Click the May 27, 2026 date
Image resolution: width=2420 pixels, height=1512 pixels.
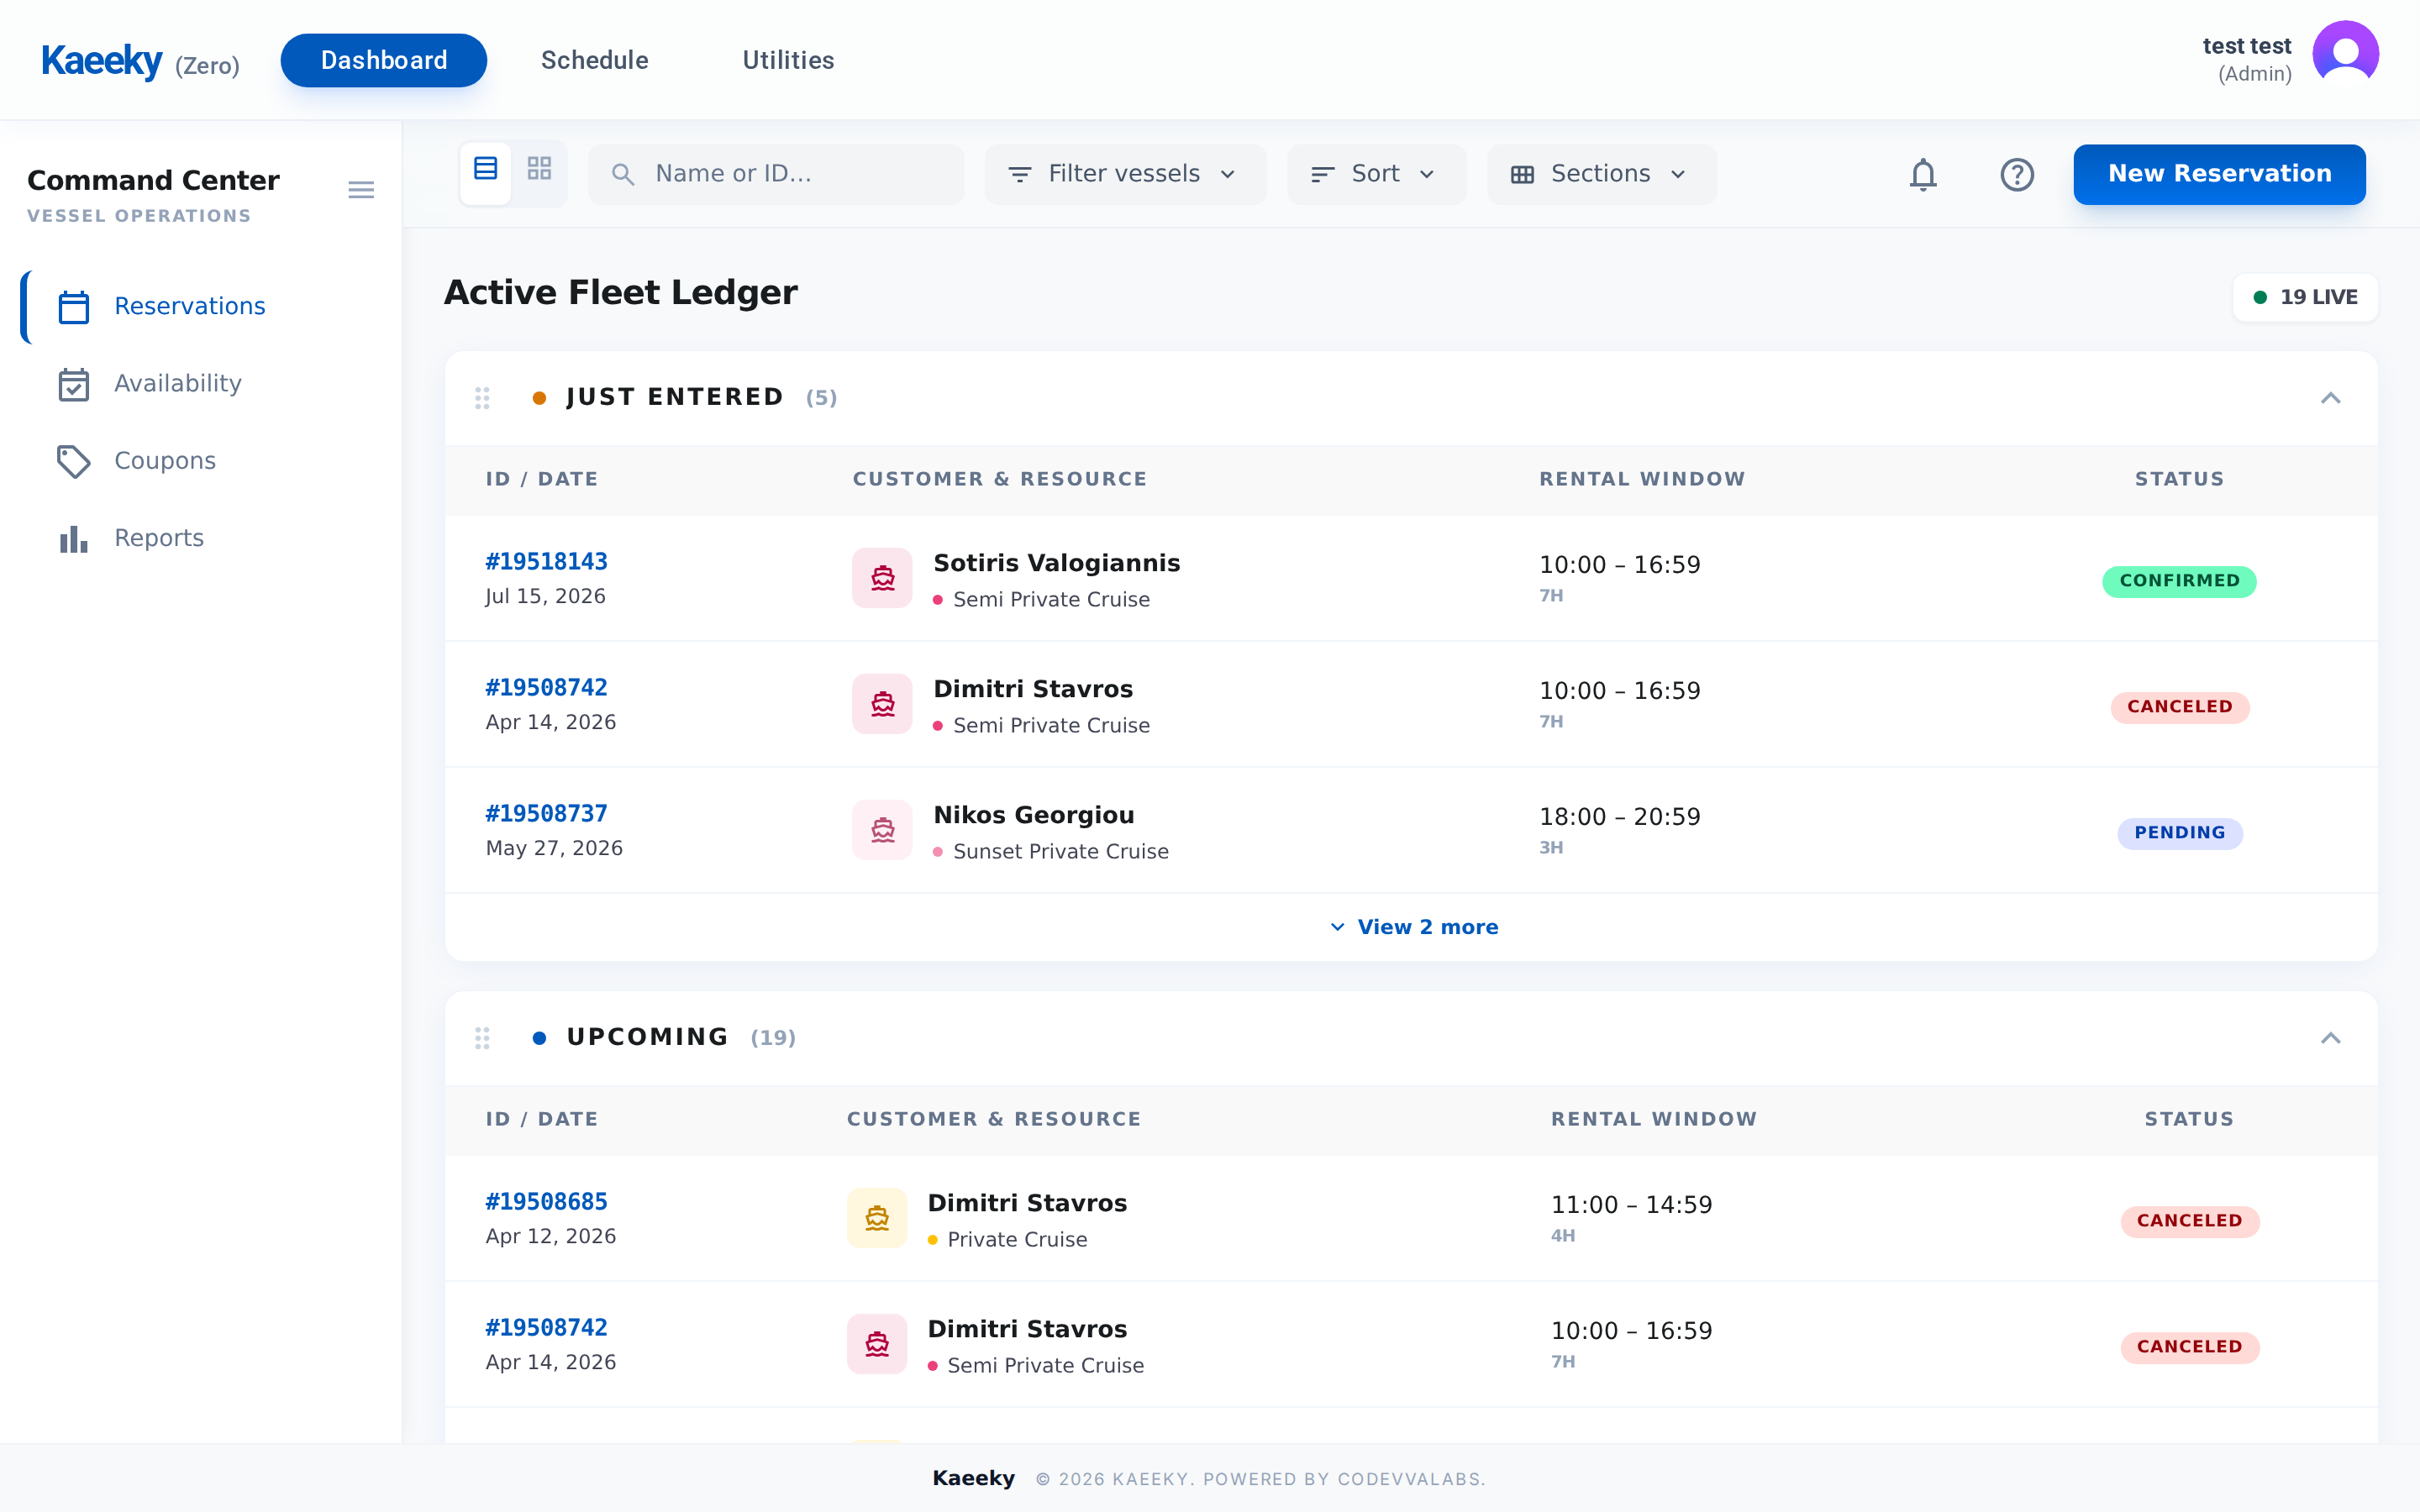[x=554, y=849]
